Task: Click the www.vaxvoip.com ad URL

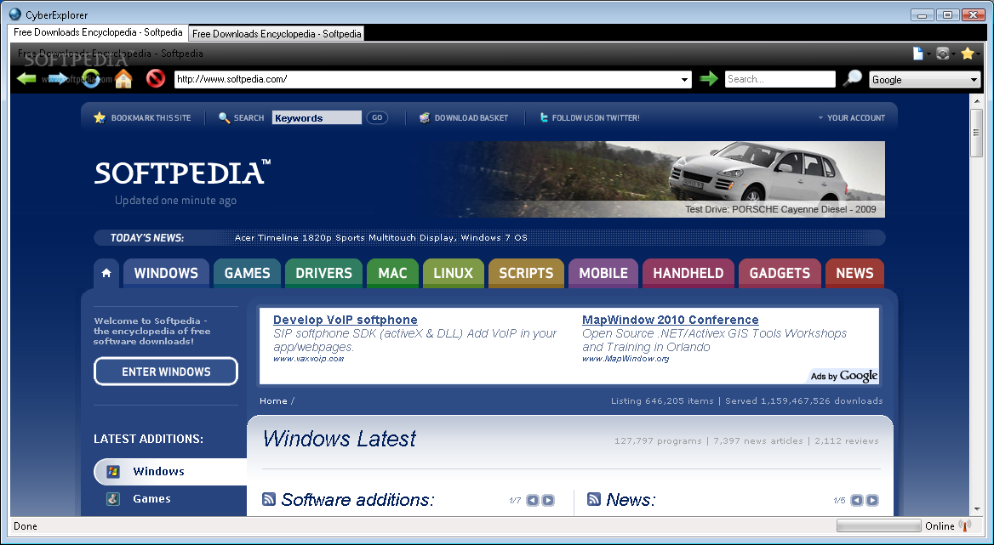Action: tap(309, 358)
